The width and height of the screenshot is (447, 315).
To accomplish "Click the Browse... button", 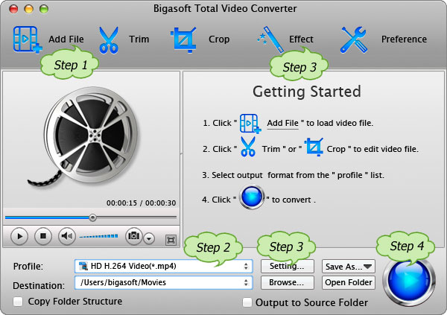I will pyautogui.click(x=288, y=282).
